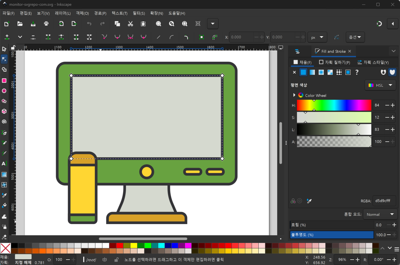This screenshot has width=400, height=265.
Task: Select the Calligraphy tool
Action: [x=4, y=153]
